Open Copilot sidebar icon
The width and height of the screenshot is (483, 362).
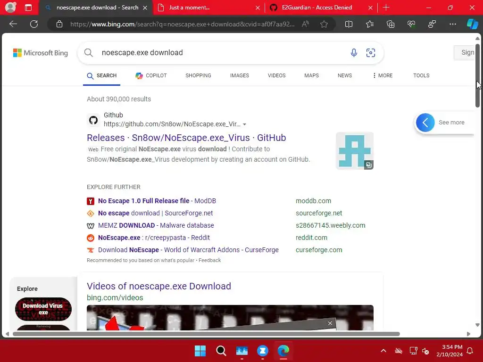point(472,24)
